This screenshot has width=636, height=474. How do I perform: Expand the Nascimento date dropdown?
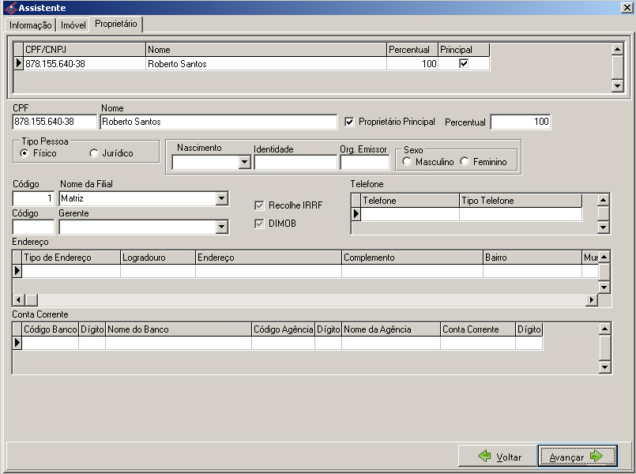pos(244,163)
